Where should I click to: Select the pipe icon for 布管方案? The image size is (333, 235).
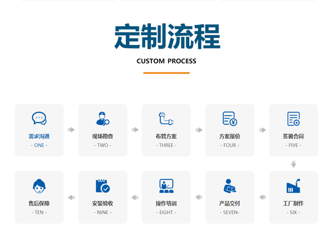click(166, 119)
